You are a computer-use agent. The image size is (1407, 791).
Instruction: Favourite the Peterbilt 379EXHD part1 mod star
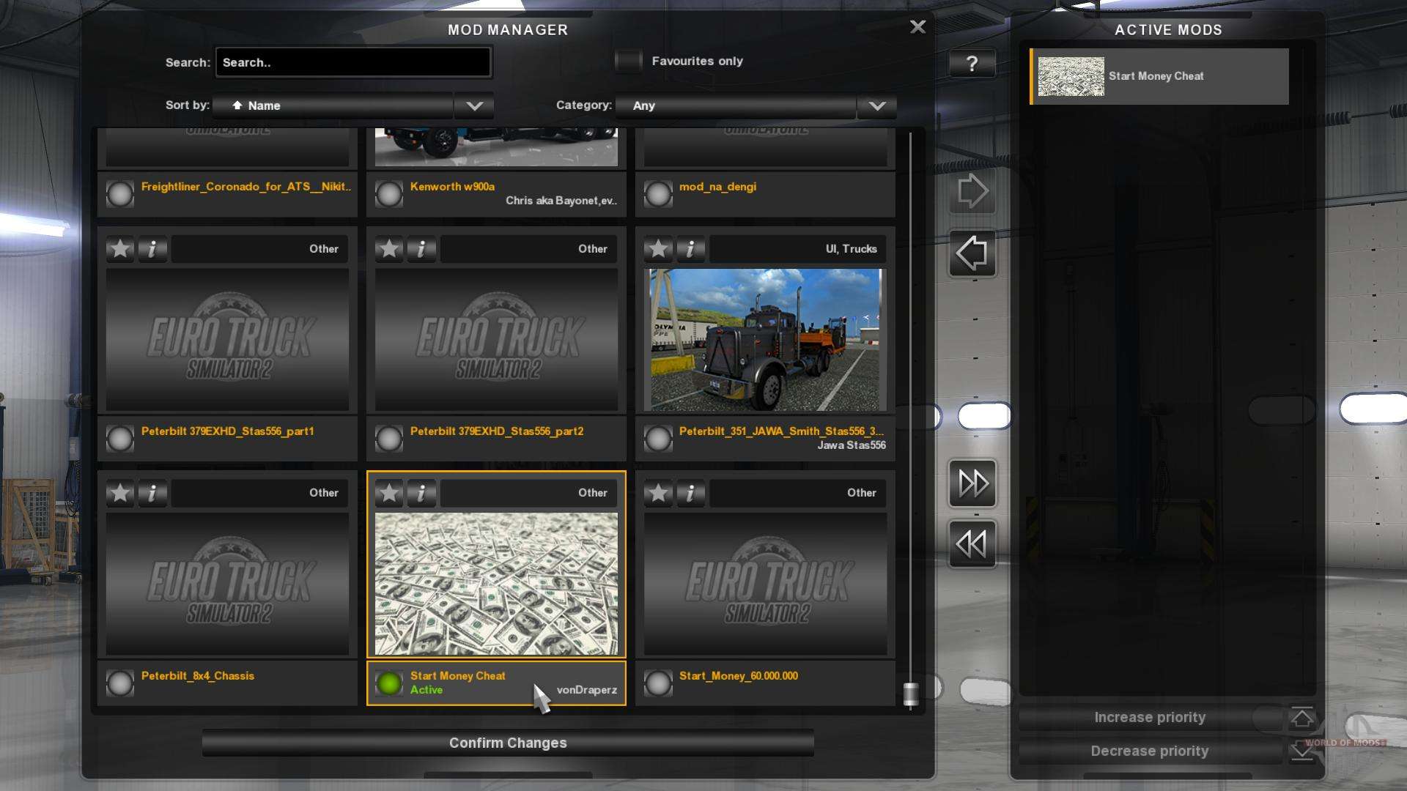(120, 249)
